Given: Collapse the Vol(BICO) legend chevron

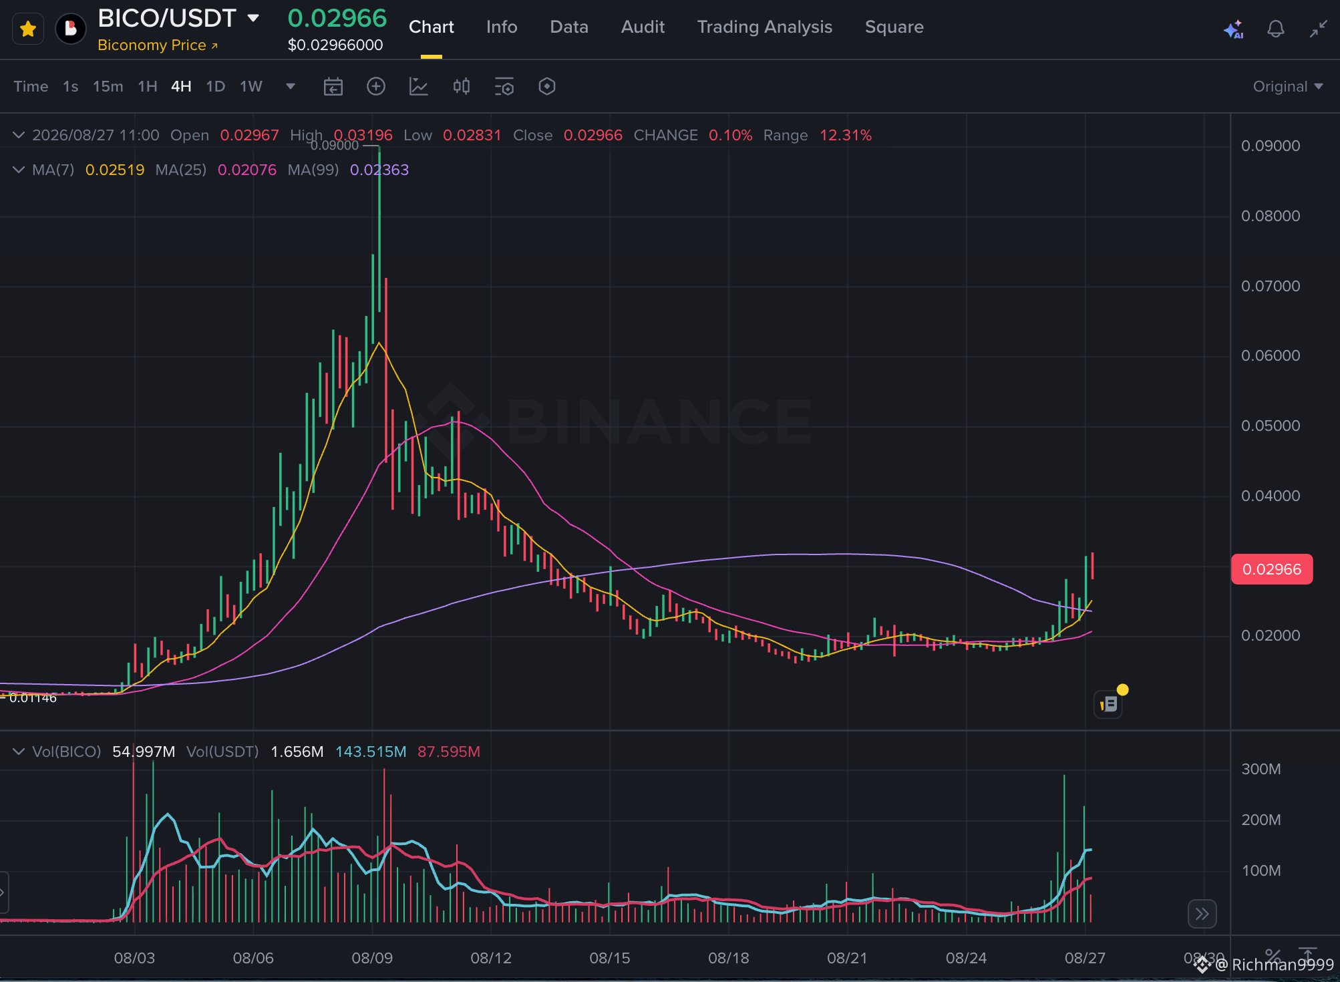Looking at the screenshot, I should click(19, 752).
